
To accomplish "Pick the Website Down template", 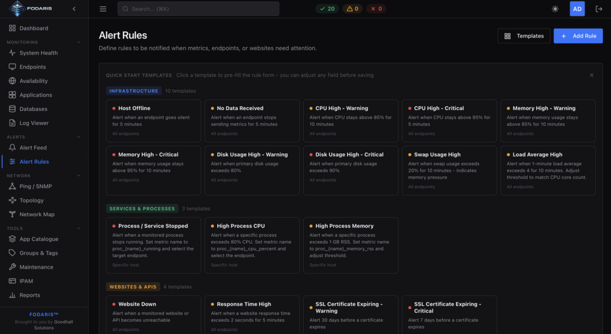I will (153, 315).
